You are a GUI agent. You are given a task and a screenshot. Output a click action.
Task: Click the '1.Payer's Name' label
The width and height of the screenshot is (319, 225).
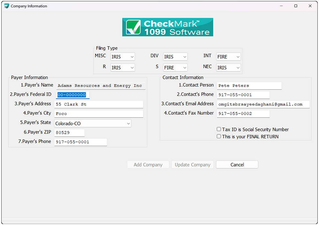click(37, 85)
